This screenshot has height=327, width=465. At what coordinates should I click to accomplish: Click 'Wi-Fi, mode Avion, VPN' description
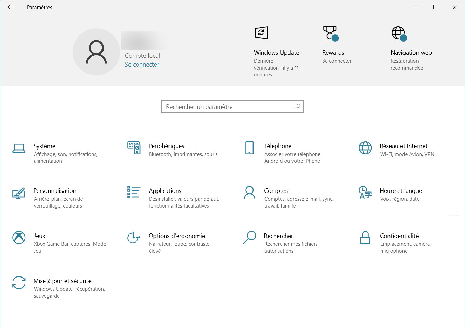(x=407, y=154)
